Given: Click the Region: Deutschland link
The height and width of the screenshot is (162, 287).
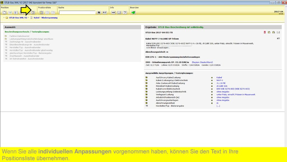Looking at the screenshot, I should pos(202,62).
